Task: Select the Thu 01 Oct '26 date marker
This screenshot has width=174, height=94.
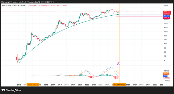Action: click(x=119, y=85)
